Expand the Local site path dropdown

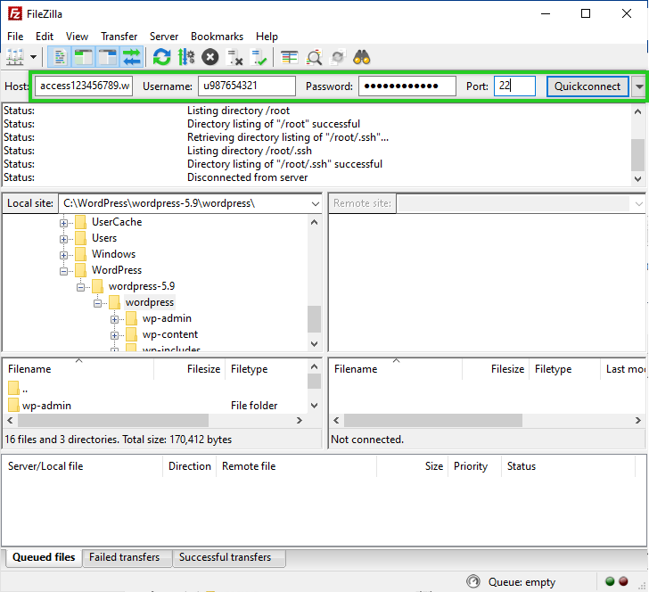tap(315, 203)
